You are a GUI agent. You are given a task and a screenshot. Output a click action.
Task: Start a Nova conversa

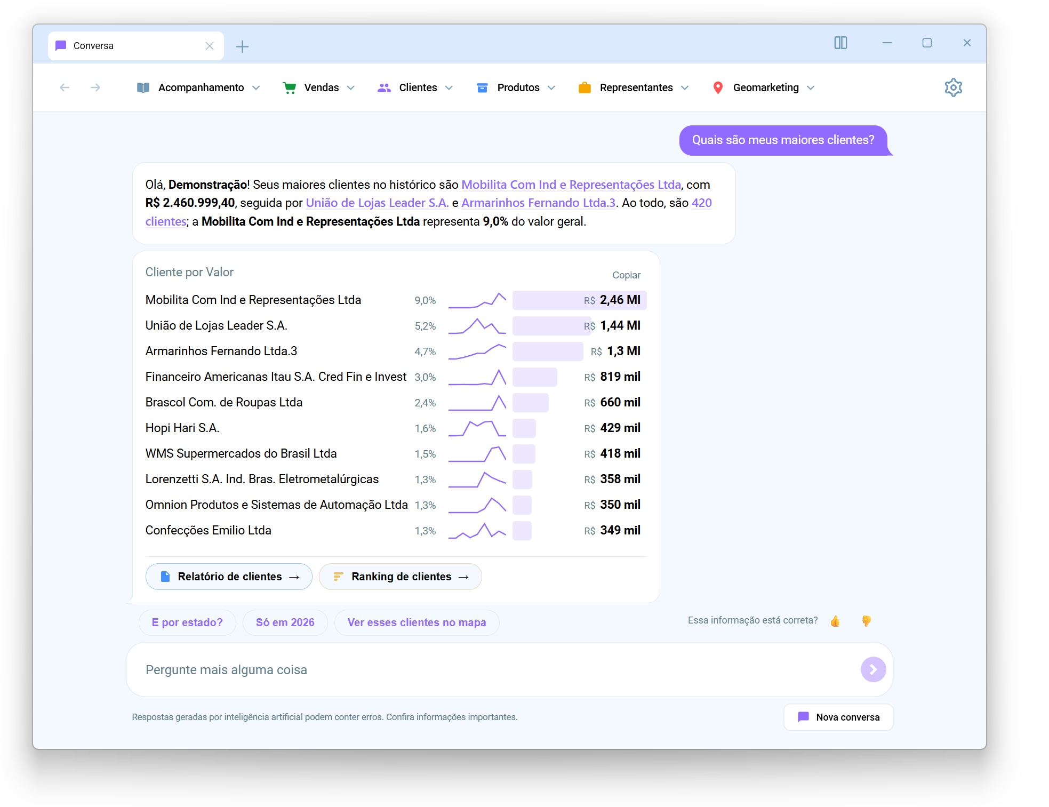click(x=838, y=717)
